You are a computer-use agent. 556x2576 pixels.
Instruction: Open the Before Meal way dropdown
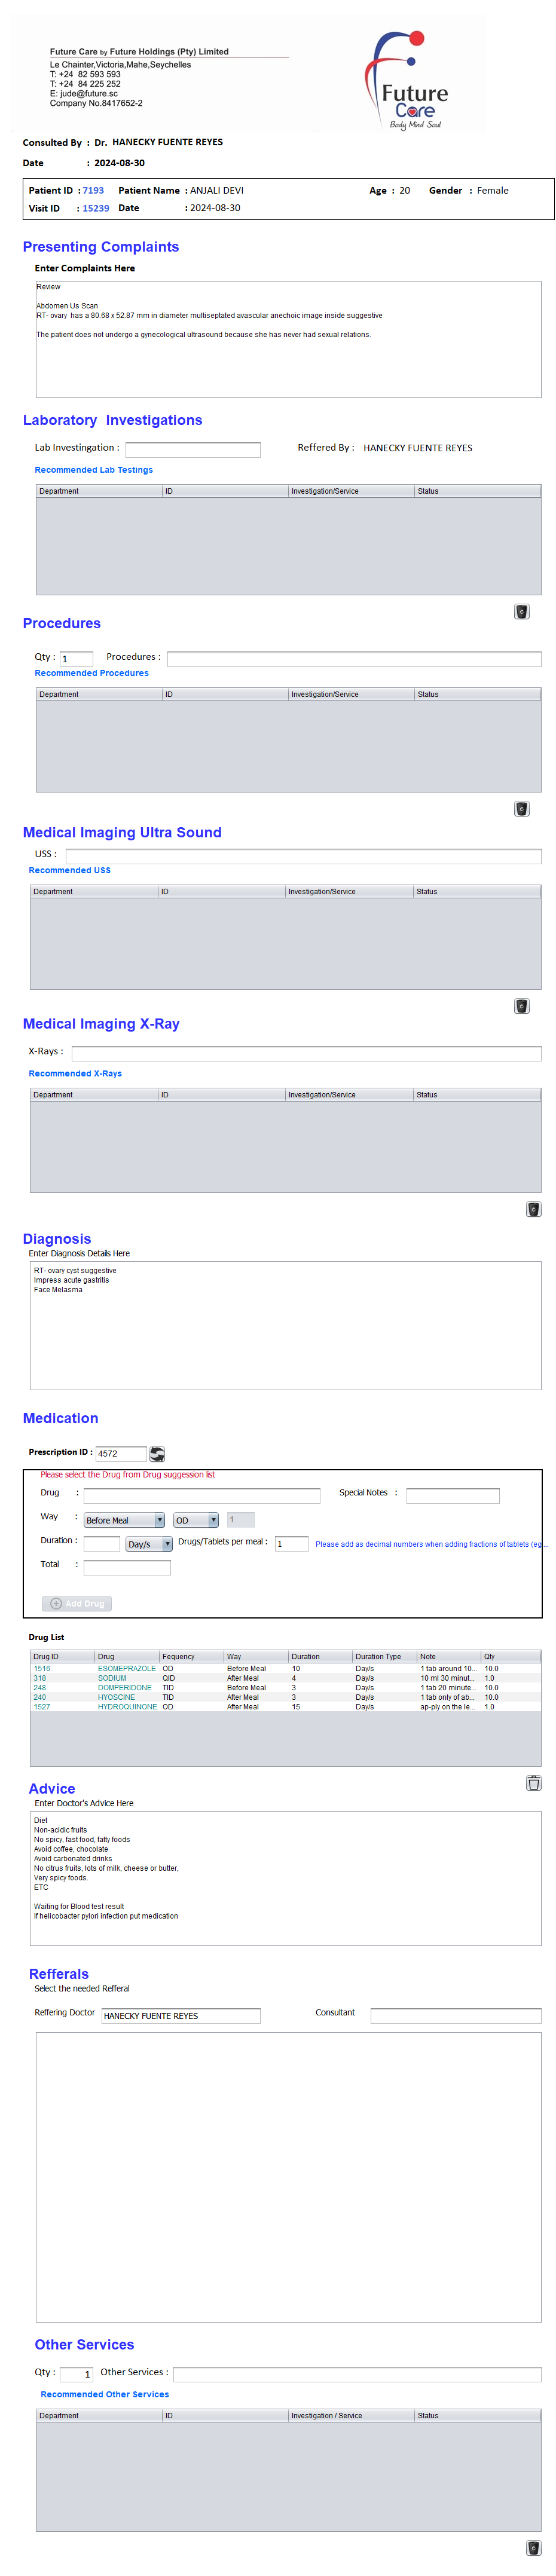point(124,1520)
